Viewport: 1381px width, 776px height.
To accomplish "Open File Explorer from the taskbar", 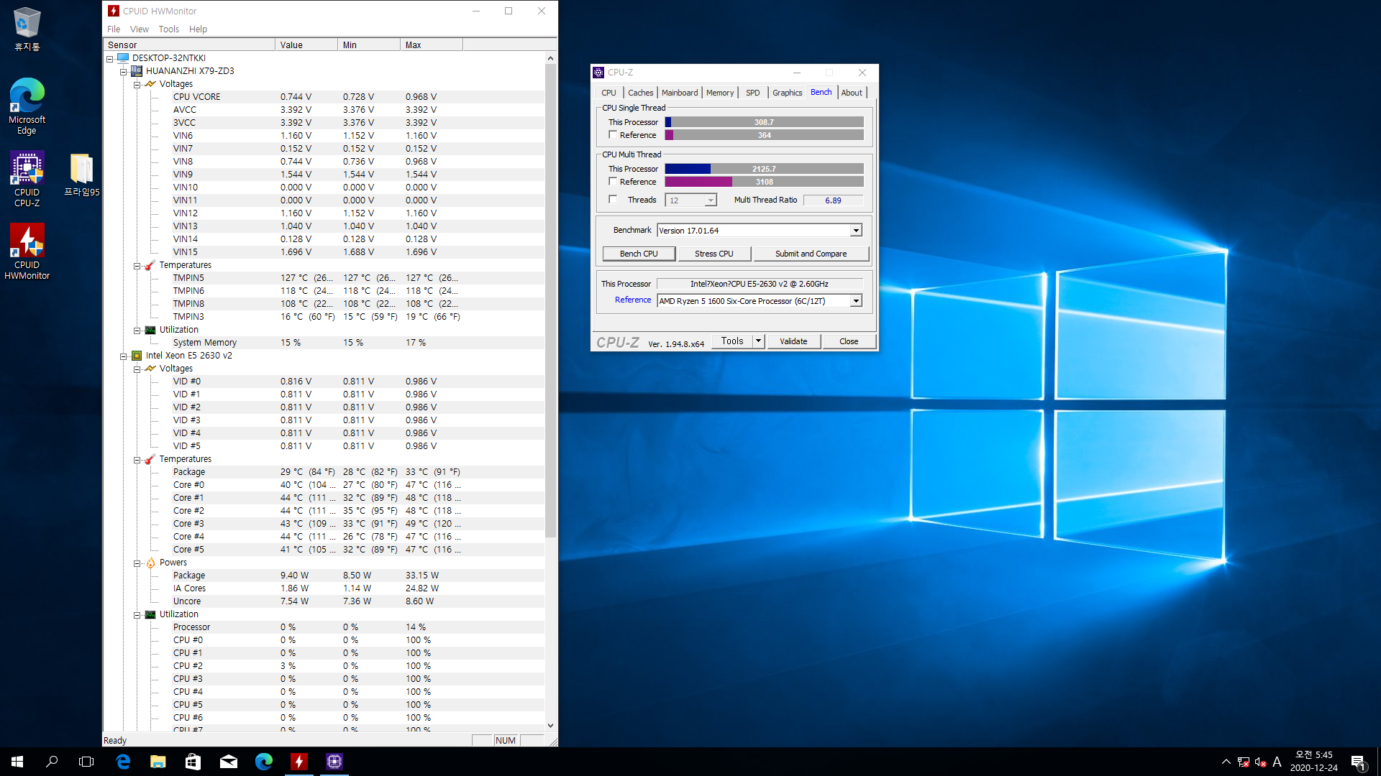I will (158, 762).
